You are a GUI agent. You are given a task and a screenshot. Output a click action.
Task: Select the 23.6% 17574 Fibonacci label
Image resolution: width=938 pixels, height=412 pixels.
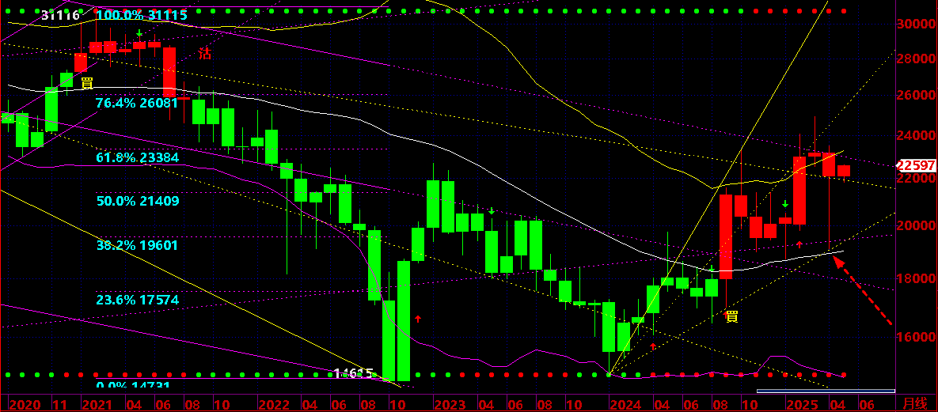tap(138, 300)
